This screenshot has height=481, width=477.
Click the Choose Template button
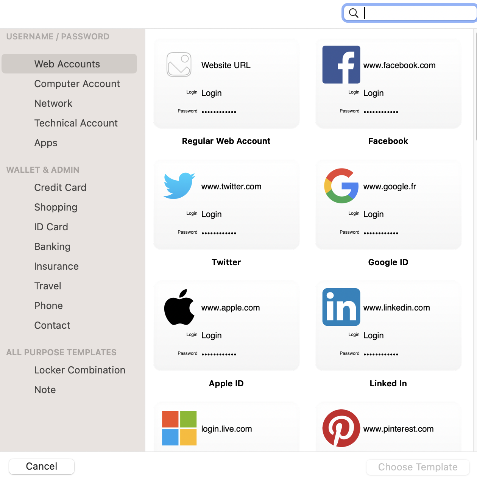418,467
